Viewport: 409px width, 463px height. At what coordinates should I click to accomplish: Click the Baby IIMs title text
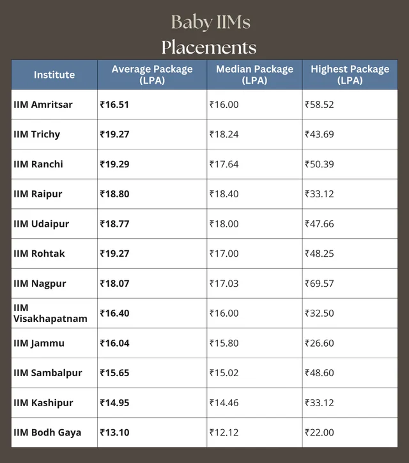pyautogui.click(x=210, y=22)
